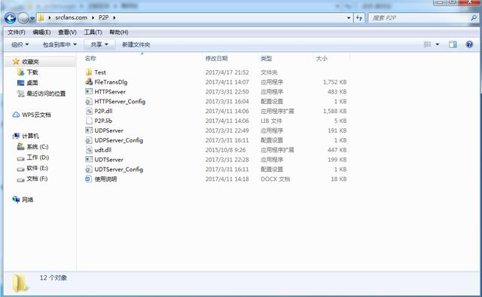Open the view options dropdown arrow

point(437,44)
